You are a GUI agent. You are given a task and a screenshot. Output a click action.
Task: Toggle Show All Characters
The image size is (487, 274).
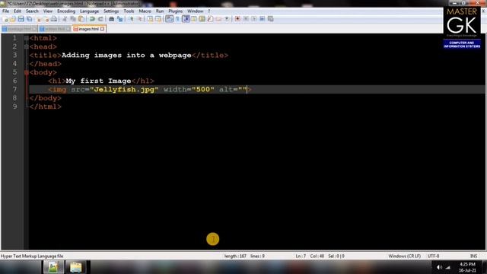coord(177,19)
